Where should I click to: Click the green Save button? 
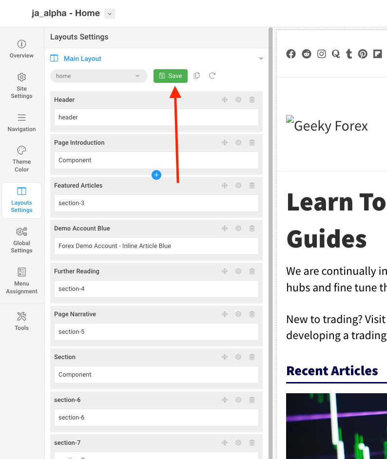tap(171, 76)
